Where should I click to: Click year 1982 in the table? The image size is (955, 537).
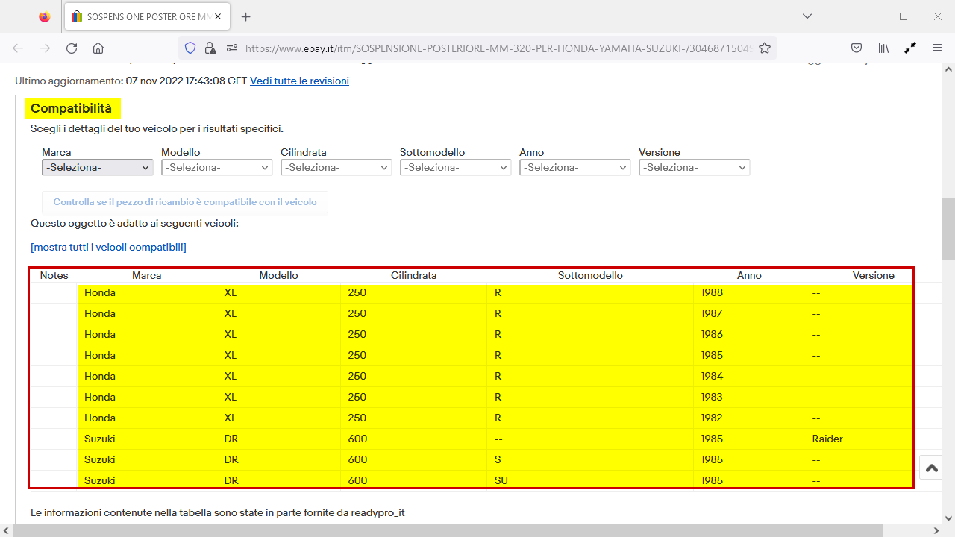[x=712, y=418]
